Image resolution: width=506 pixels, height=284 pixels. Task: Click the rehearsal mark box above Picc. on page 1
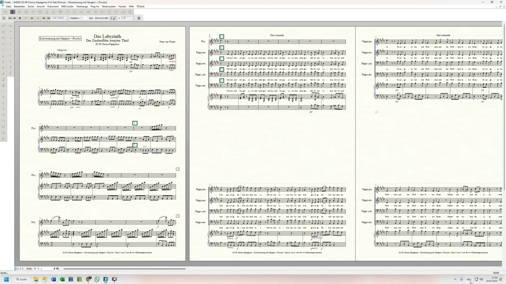click(135, 123)
